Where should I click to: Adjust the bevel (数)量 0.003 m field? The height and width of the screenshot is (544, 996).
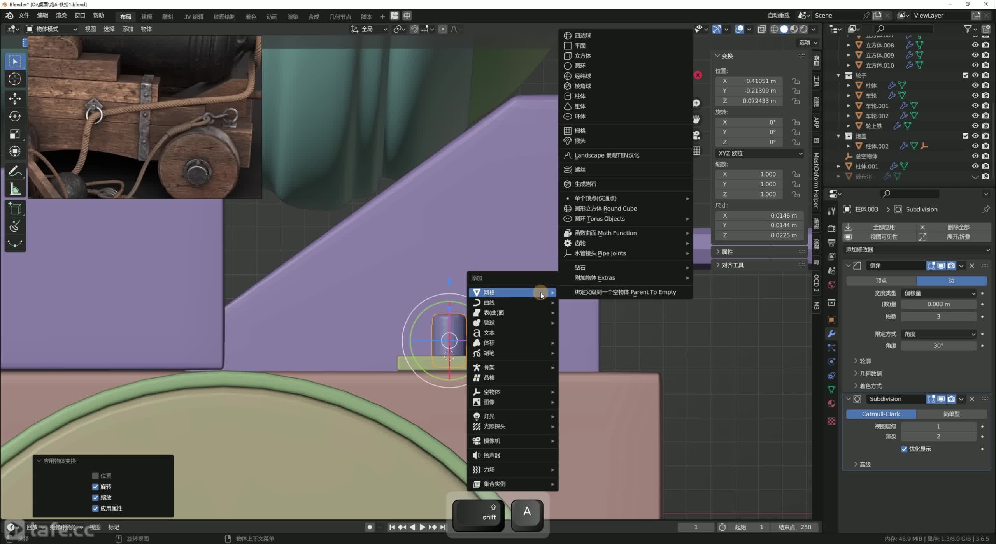939,304
